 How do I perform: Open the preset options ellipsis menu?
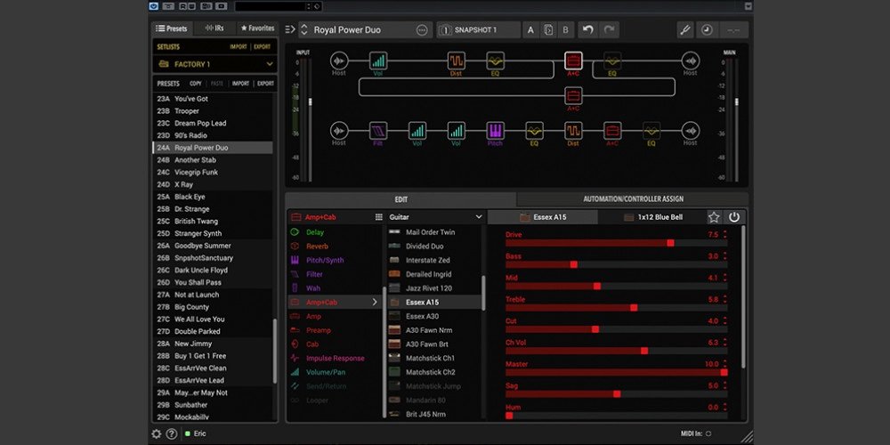click(x=422, y=30)
